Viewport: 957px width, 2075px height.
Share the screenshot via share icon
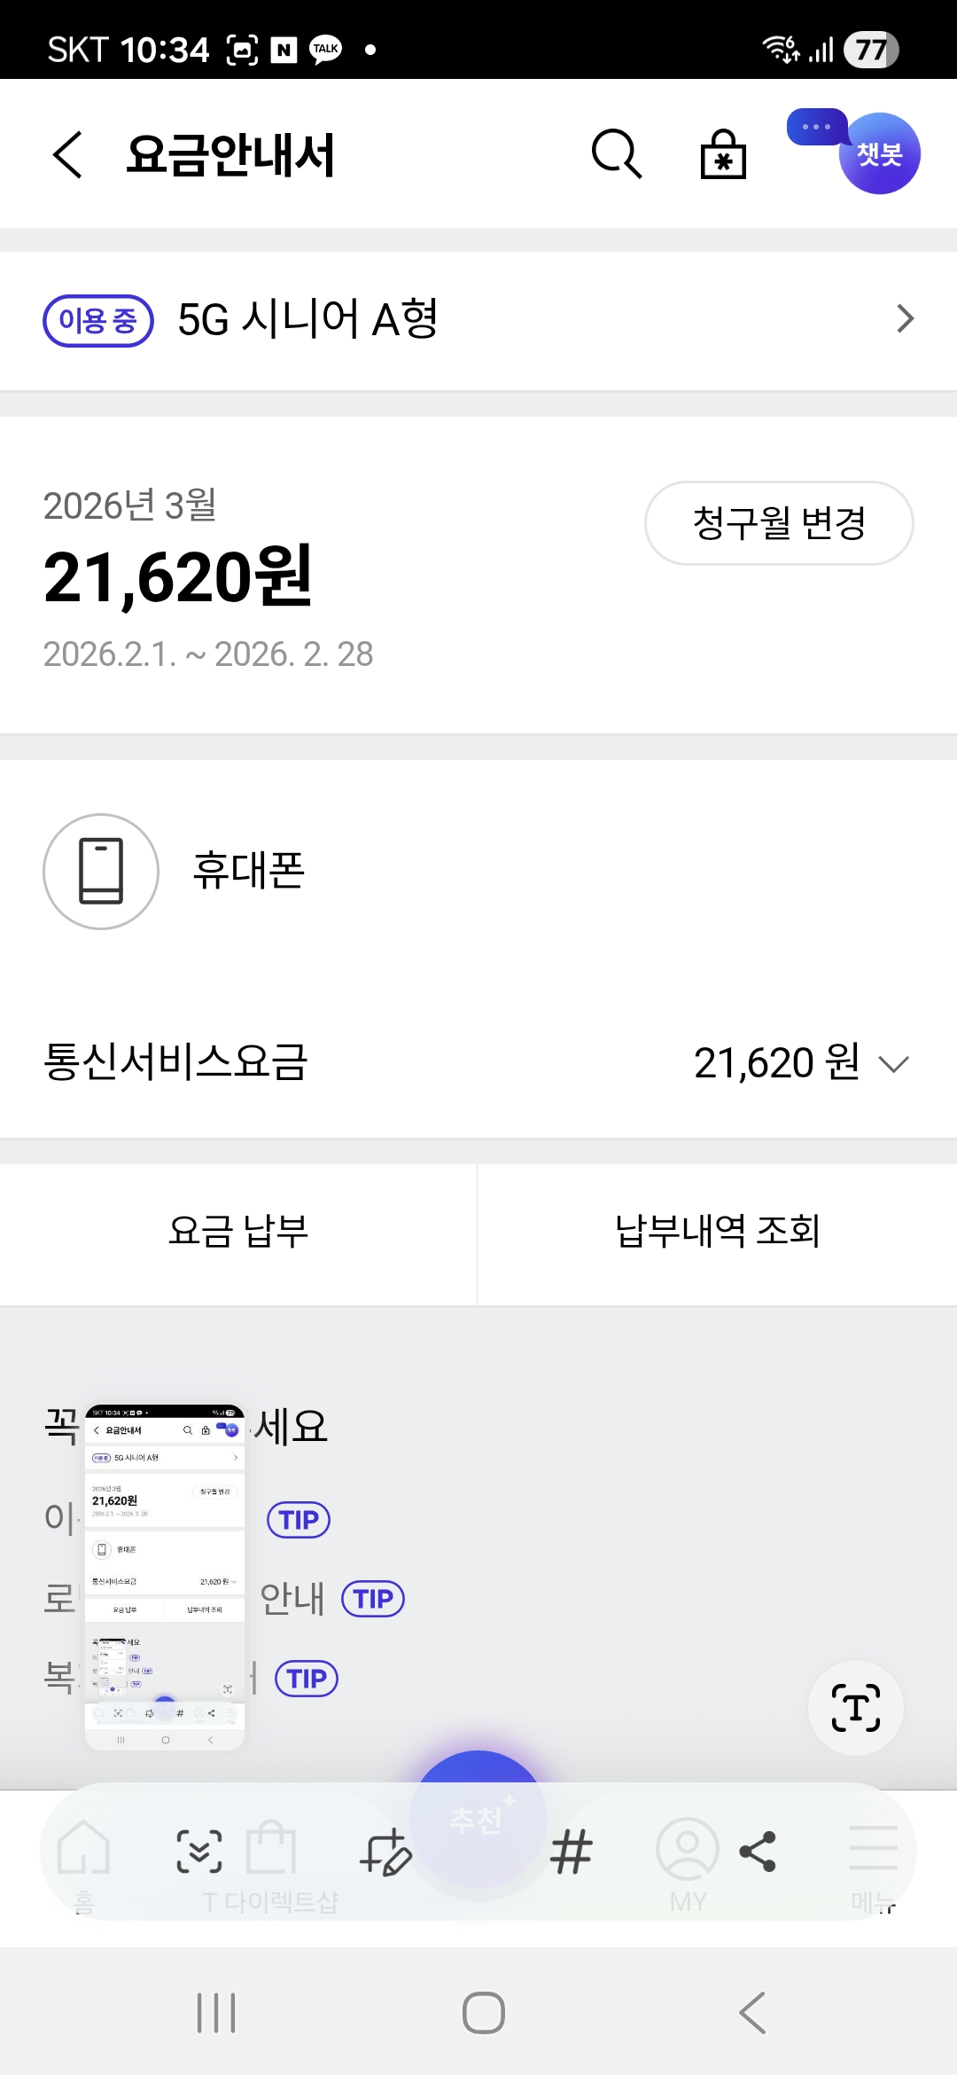758,1852
